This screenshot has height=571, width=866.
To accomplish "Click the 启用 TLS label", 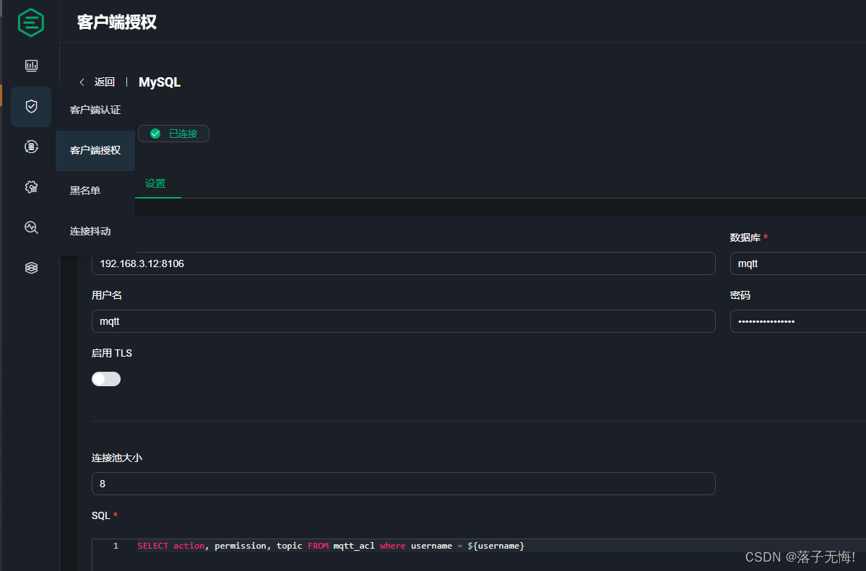I will click(111, 353).
